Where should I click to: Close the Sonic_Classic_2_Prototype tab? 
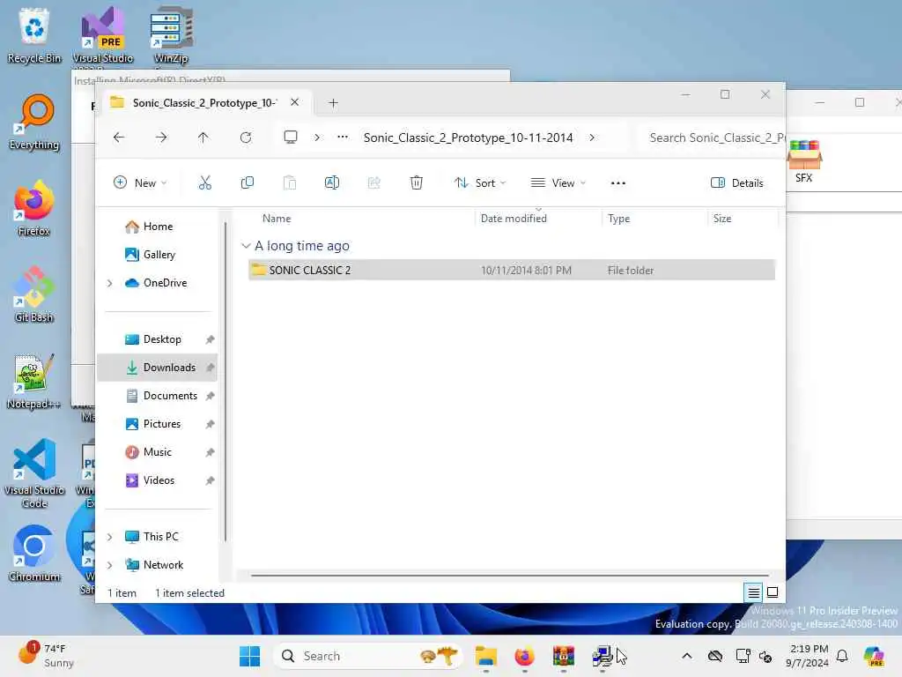pyautogui.click(x=294, y=102)
